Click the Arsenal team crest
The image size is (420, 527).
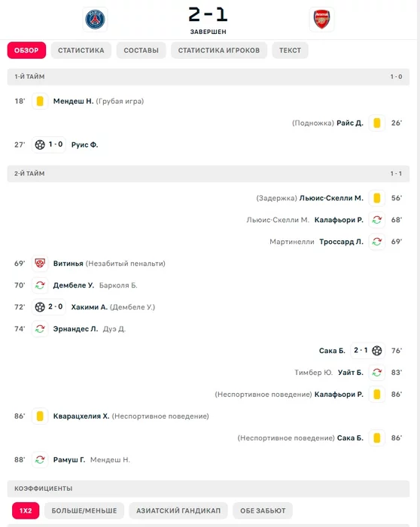pos(321,20)
